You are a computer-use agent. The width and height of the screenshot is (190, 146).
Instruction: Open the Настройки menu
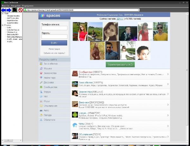pos(16,6)
